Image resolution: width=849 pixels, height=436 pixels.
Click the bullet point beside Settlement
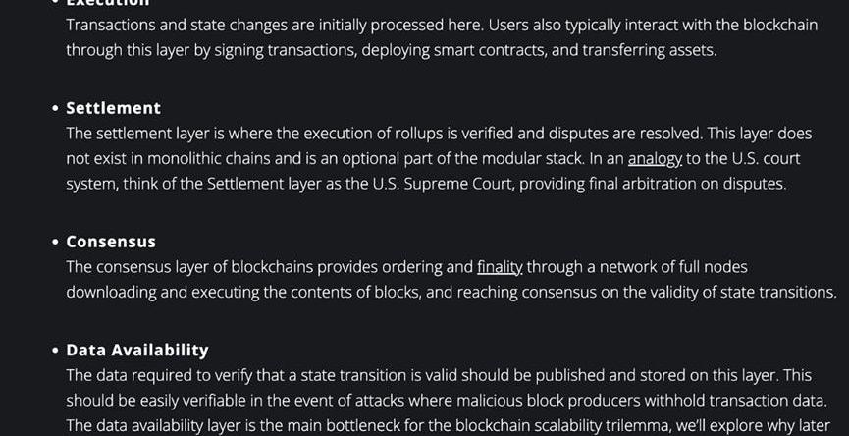[55, 108]
